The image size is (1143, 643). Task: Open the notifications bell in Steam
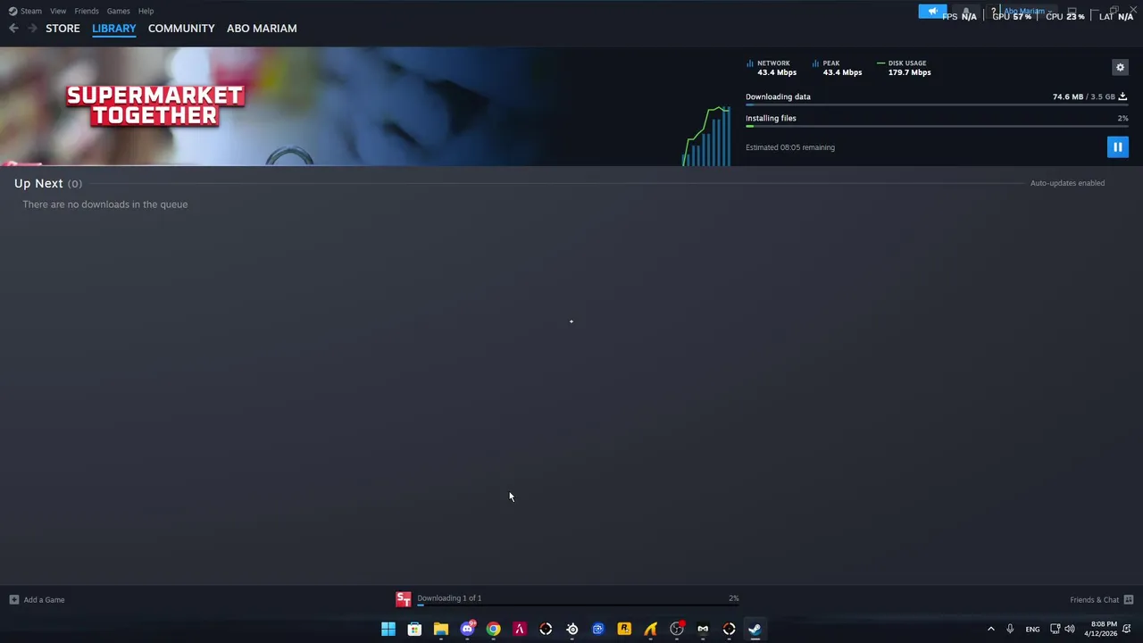966,12
